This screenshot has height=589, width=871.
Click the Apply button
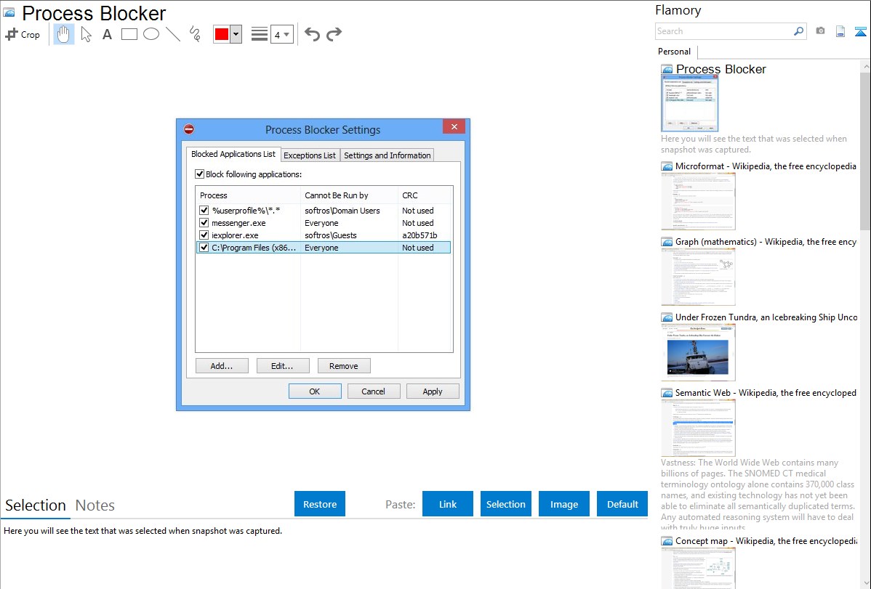point(433,391)
